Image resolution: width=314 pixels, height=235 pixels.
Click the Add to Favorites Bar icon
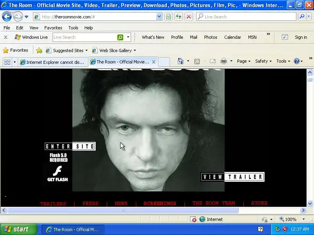click(x=39, y=51)
